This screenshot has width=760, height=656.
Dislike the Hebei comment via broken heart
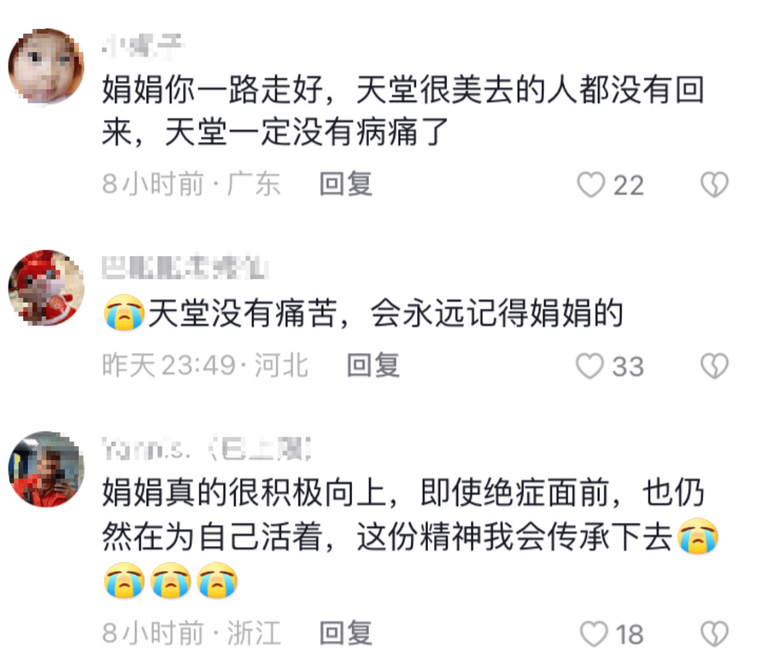[x=714, y=366]
